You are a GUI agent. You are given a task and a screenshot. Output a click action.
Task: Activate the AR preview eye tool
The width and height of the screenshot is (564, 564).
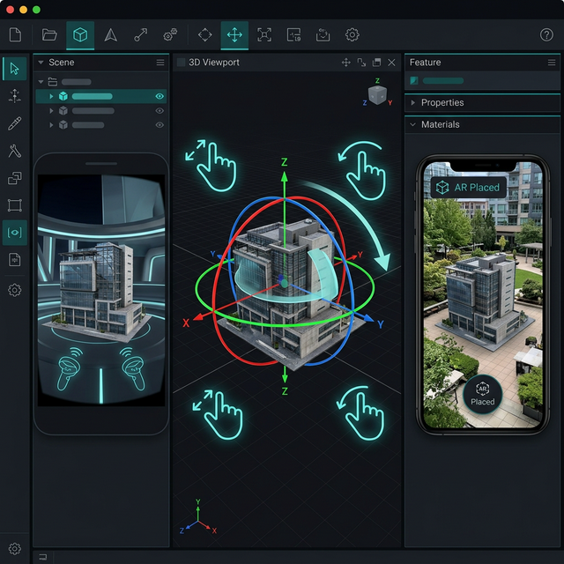(x=14, y=233)
